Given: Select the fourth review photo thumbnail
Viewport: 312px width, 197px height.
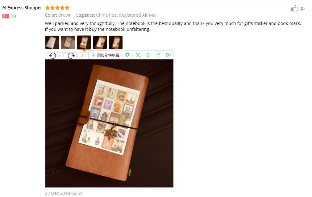Looking at the screenshot, I should tap(100, 42).
